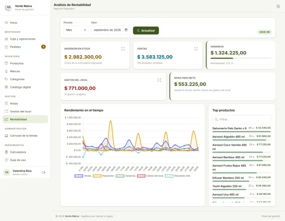Toggle Ganancia series in chart legend
The width and height of the screenshot is (285, 221).
[x=126, y=176]
